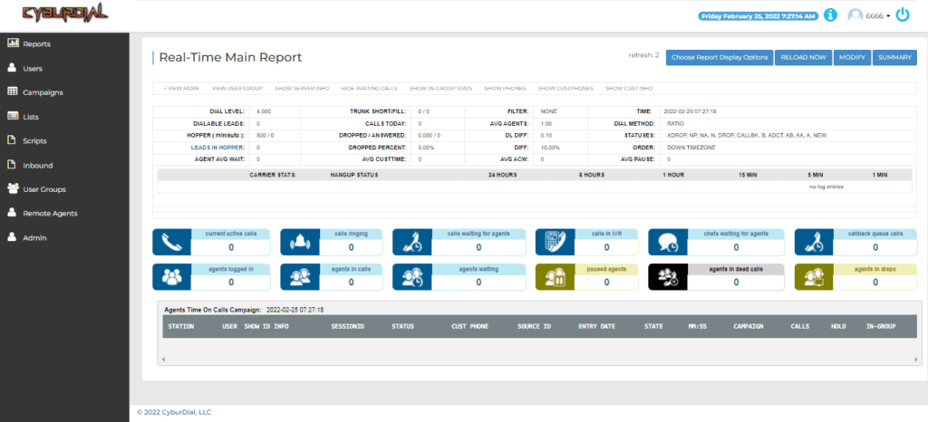Screen dimensions: 928x422
Task: Open Campaigns in the sidebar
Action: point(43,92)
